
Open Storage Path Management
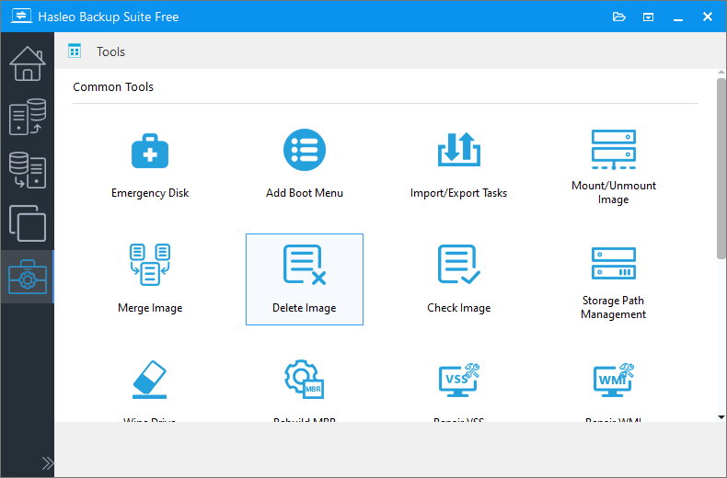click(x=613, y=279)
